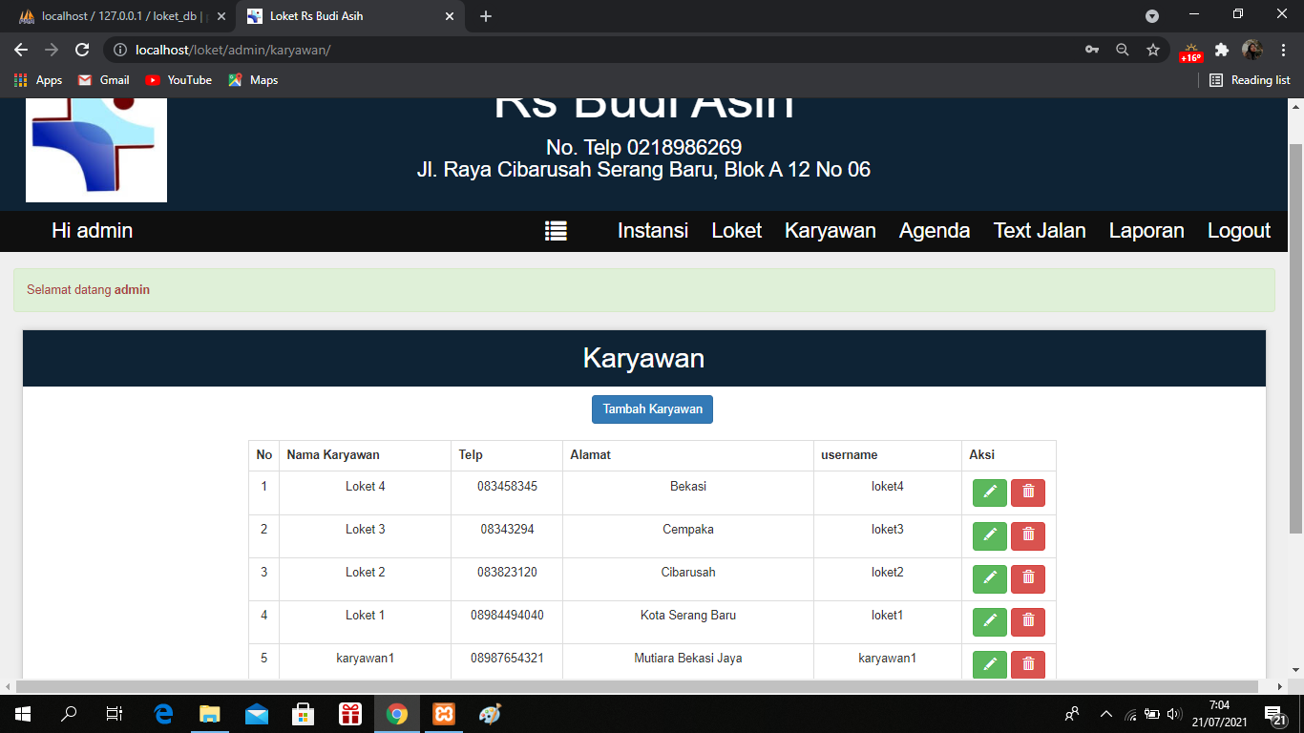This screenshot has width=1304, height=733.
Task: Delete the karyawan1 record with the trash icon
Action: [x=1027, y=664]
